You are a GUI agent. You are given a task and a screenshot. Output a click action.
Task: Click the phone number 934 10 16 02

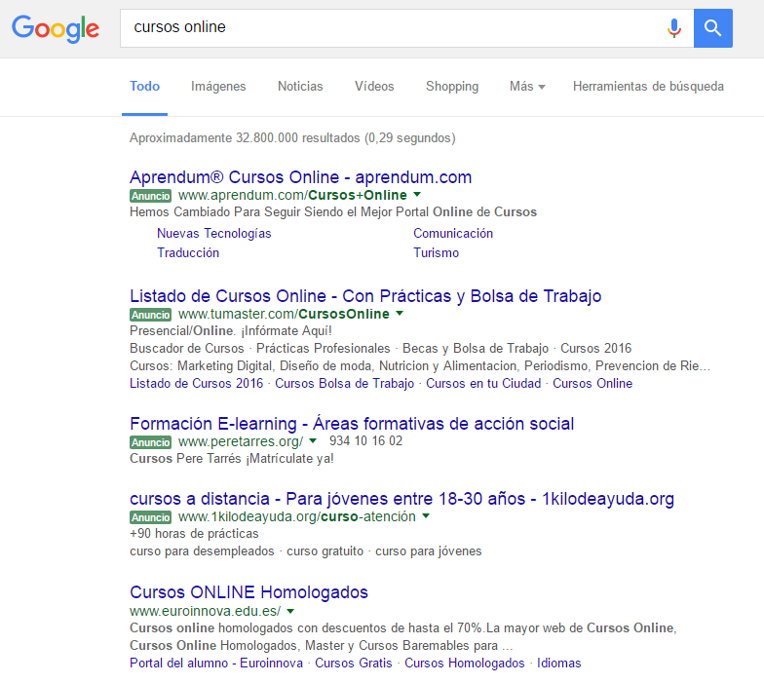366,440
